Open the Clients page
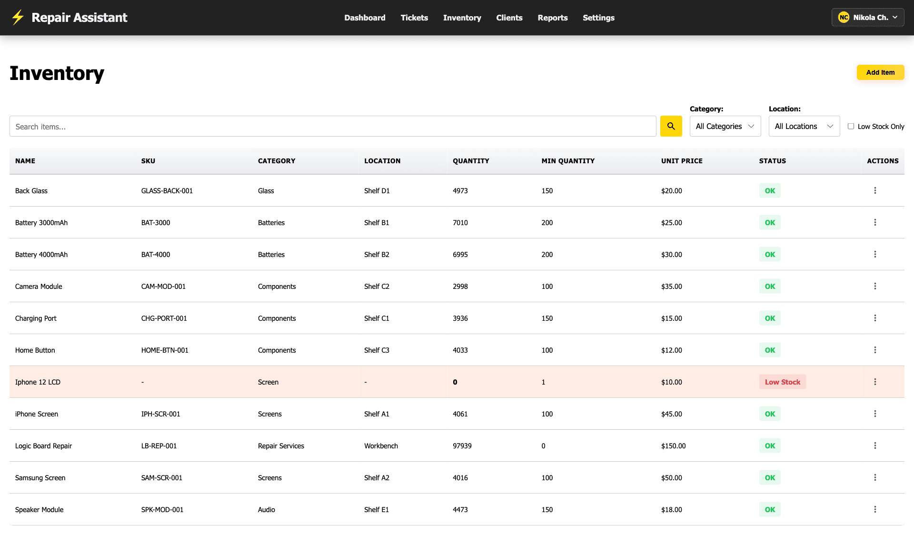 (509, 18)
